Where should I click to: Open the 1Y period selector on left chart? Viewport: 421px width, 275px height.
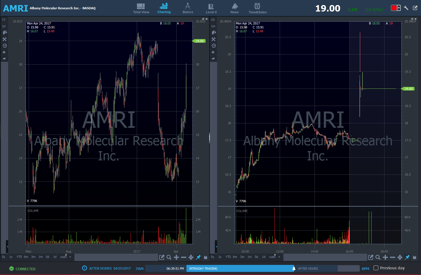pos(4,20)
